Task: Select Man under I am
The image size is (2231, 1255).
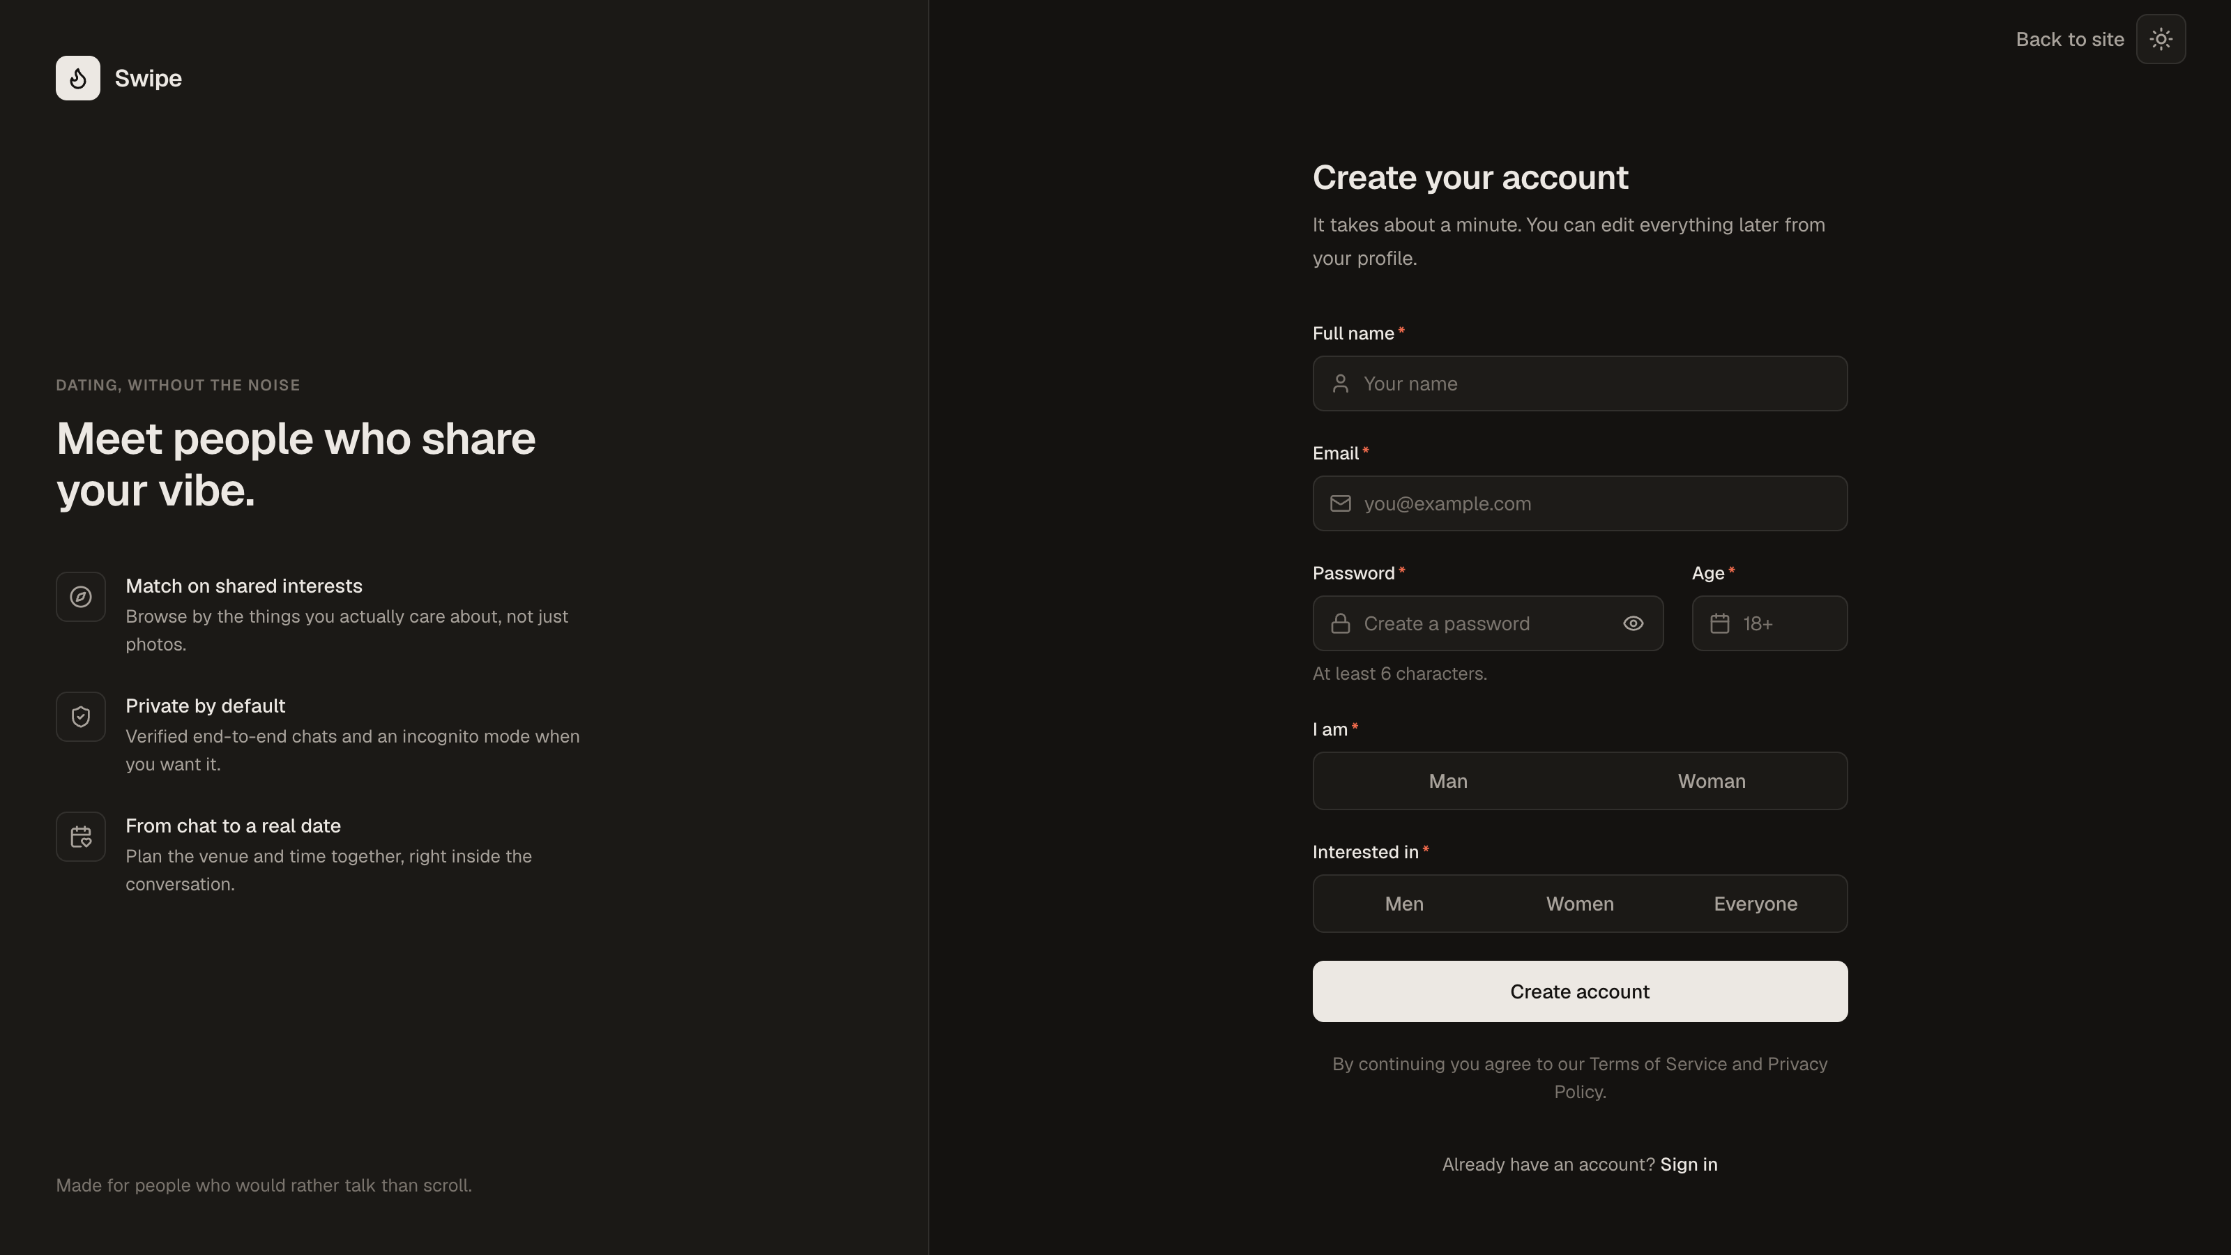Action: click(x=1448, y=781)
